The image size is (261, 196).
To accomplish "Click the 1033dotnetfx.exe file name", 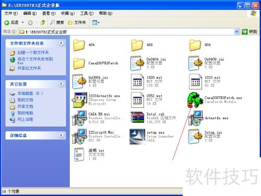I will tap(104, 96).
